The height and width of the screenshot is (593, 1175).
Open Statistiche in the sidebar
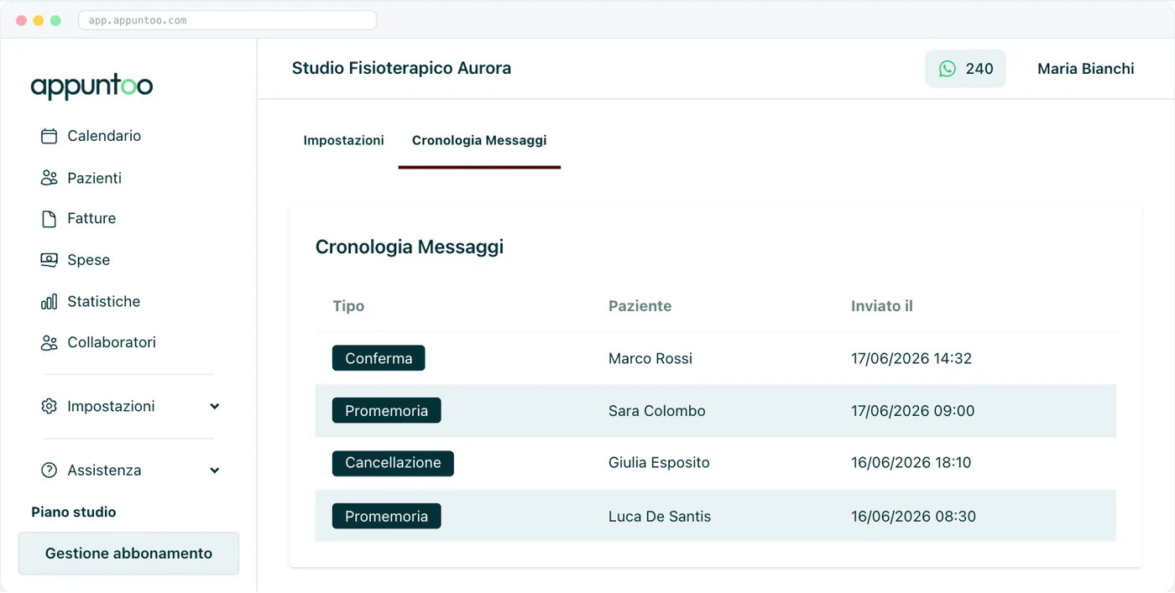point(103,301)
